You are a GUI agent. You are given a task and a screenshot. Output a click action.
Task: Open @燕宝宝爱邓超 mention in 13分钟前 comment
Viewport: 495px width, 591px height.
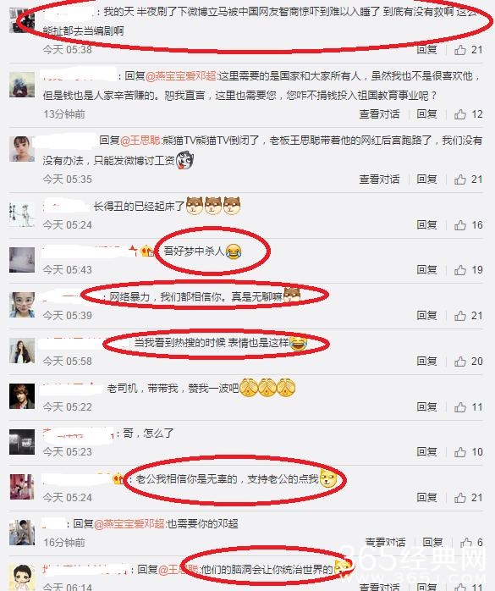click(x=181, y=76)
